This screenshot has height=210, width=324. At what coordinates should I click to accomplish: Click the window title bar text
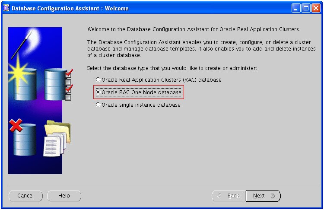70,8
